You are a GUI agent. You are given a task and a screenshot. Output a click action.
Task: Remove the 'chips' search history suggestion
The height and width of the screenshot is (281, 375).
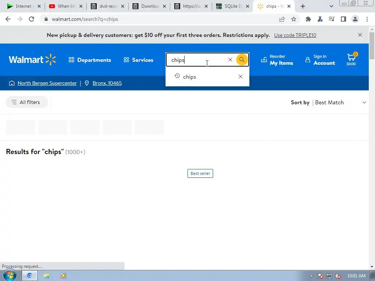[240, 76]
